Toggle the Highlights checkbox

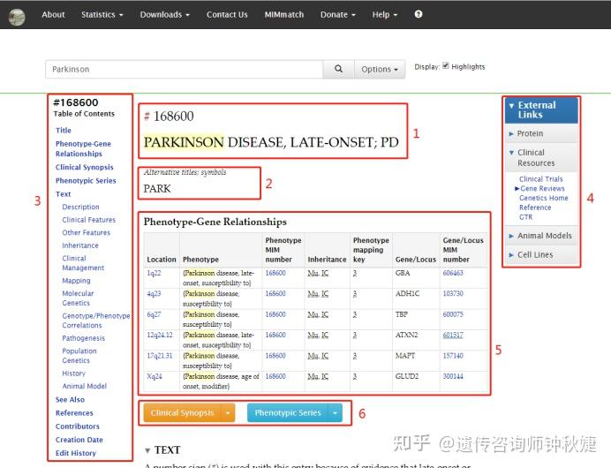tap(446, 66)
